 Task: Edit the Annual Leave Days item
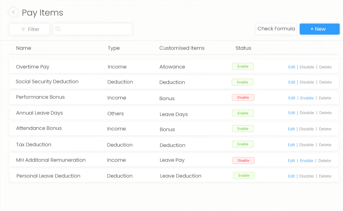pyautogui.click(x=292, y=113)
